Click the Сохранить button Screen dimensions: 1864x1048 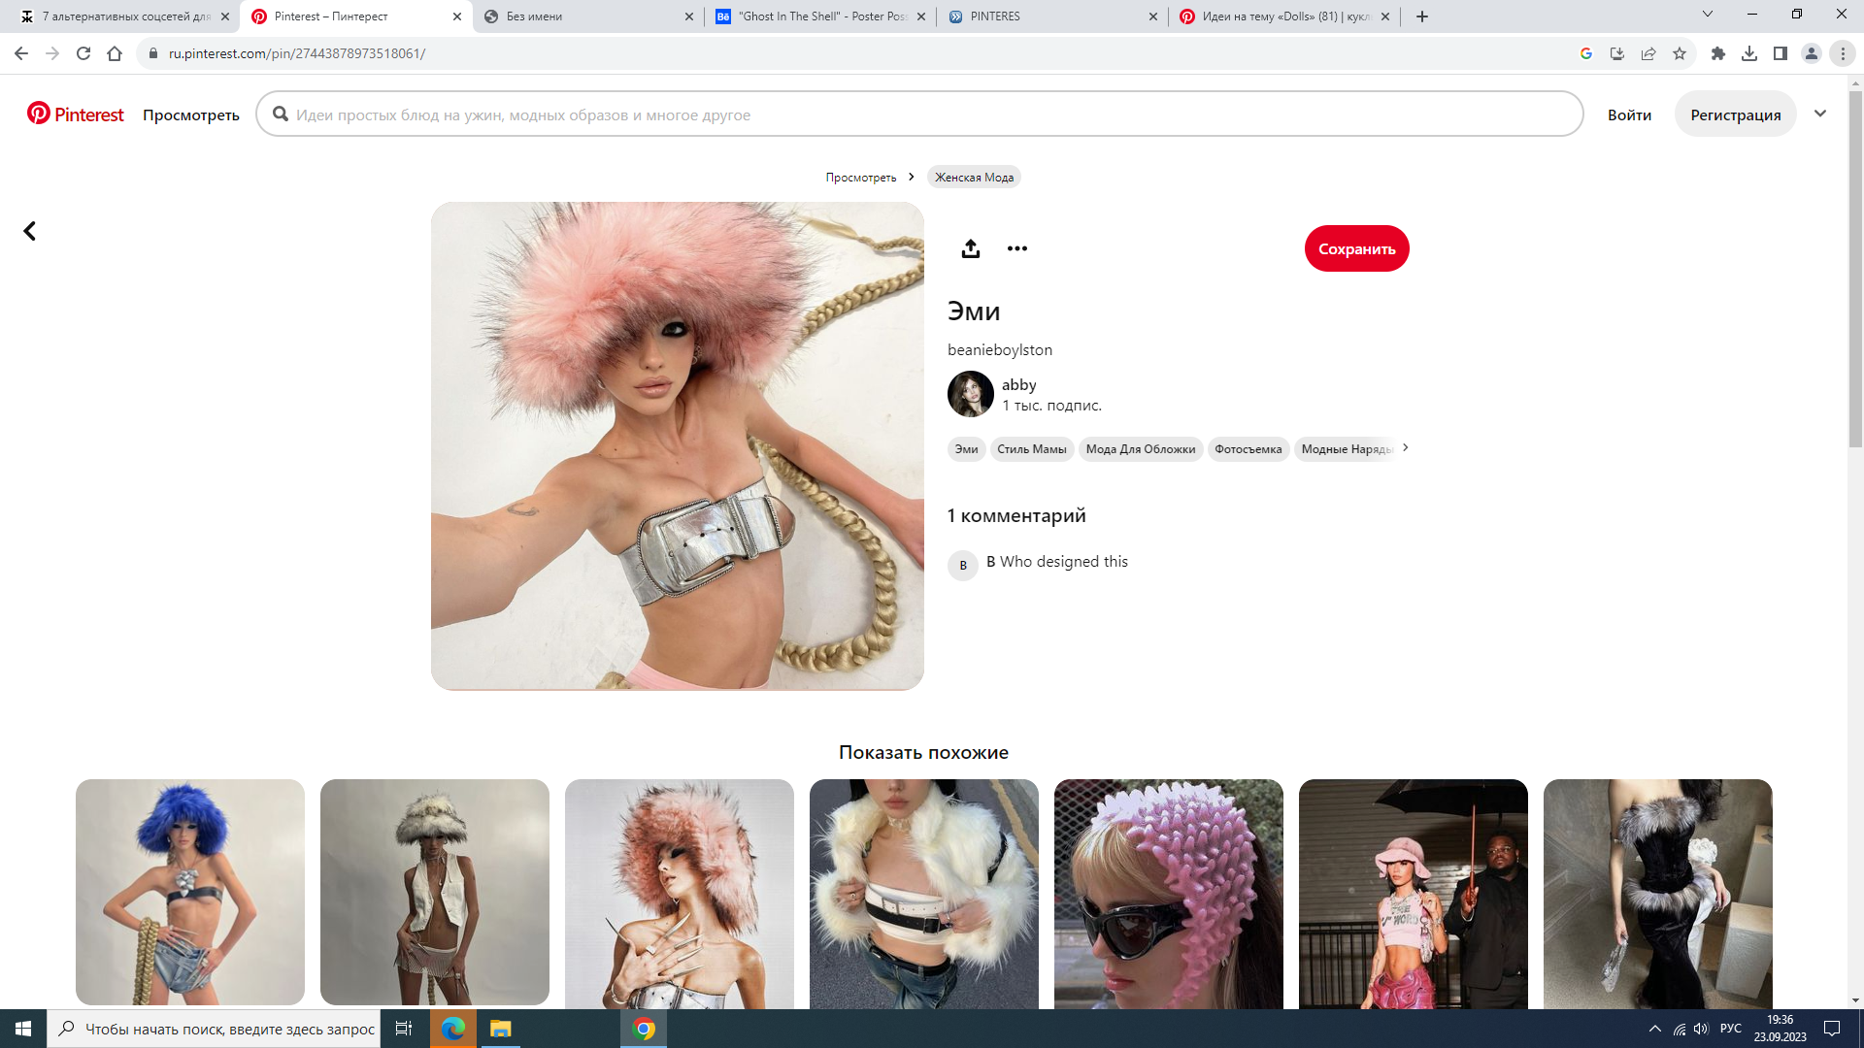(x=1356, y=248)
